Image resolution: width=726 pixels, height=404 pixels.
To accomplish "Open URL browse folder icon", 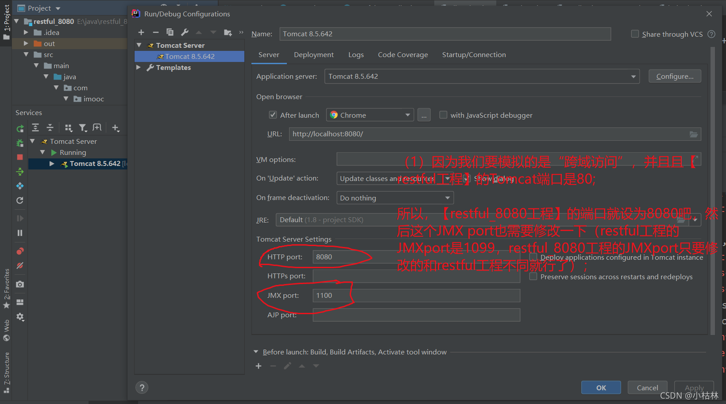I will (694, 134).
